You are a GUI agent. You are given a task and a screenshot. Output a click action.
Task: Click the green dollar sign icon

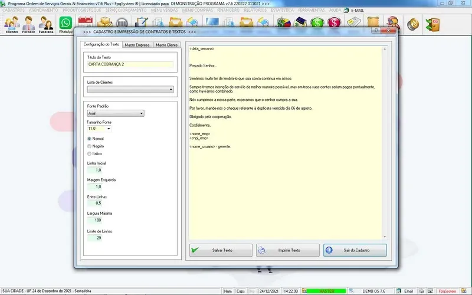[319, 24]
